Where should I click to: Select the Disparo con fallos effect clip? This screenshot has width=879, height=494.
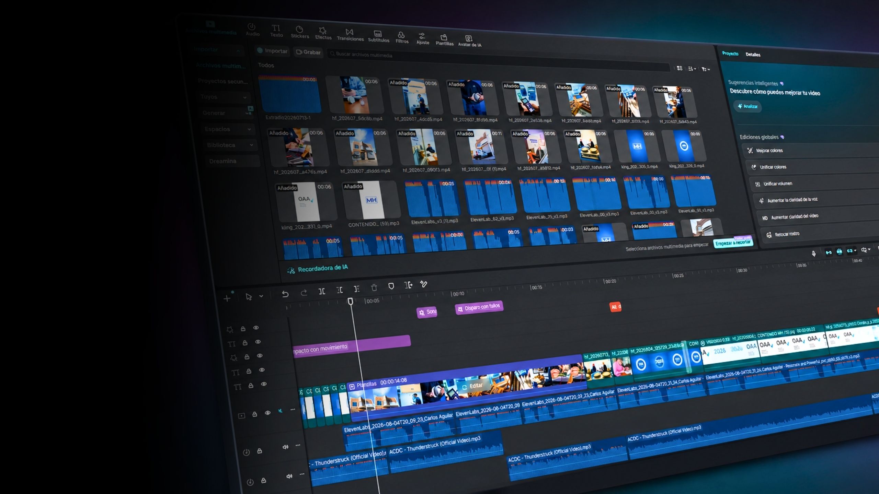(x=479, y=307)
